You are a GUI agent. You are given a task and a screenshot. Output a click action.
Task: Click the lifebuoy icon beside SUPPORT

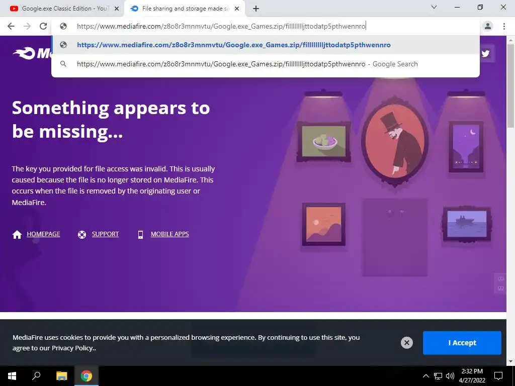click(x=82, y=234)
